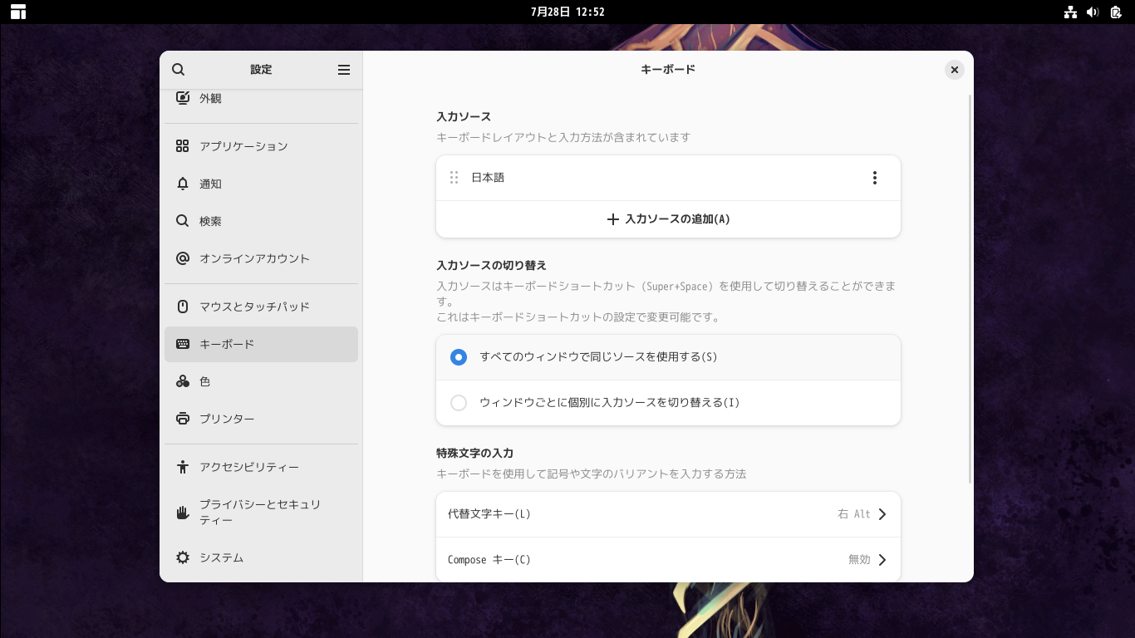Screen dimensions: 1135x638
Task: Switch to オンラインアカウント panel
Action: coord(261,258)
